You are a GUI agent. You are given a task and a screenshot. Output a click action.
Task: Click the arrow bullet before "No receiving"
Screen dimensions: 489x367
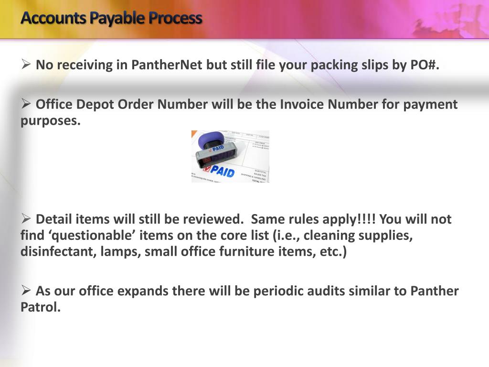pos(26,64)
